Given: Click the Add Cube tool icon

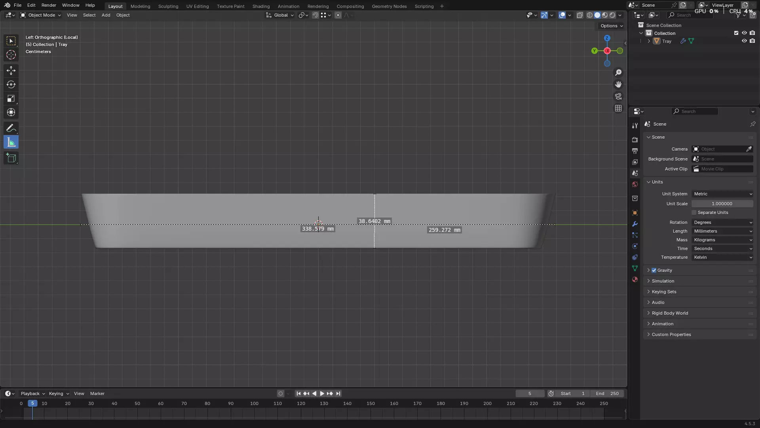Looking at the screenshot, I should (x=11, y=158).
